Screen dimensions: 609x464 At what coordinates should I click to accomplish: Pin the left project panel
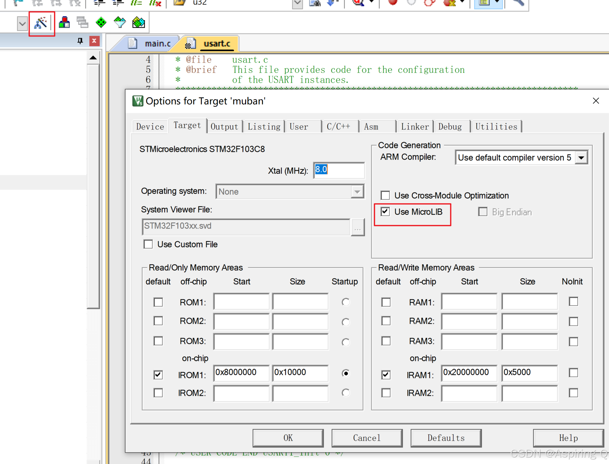point(80,41)
